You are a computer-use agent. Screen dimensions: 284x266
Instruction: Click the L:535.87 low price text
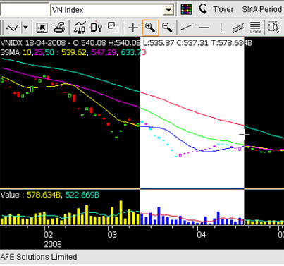coord(159,43)
